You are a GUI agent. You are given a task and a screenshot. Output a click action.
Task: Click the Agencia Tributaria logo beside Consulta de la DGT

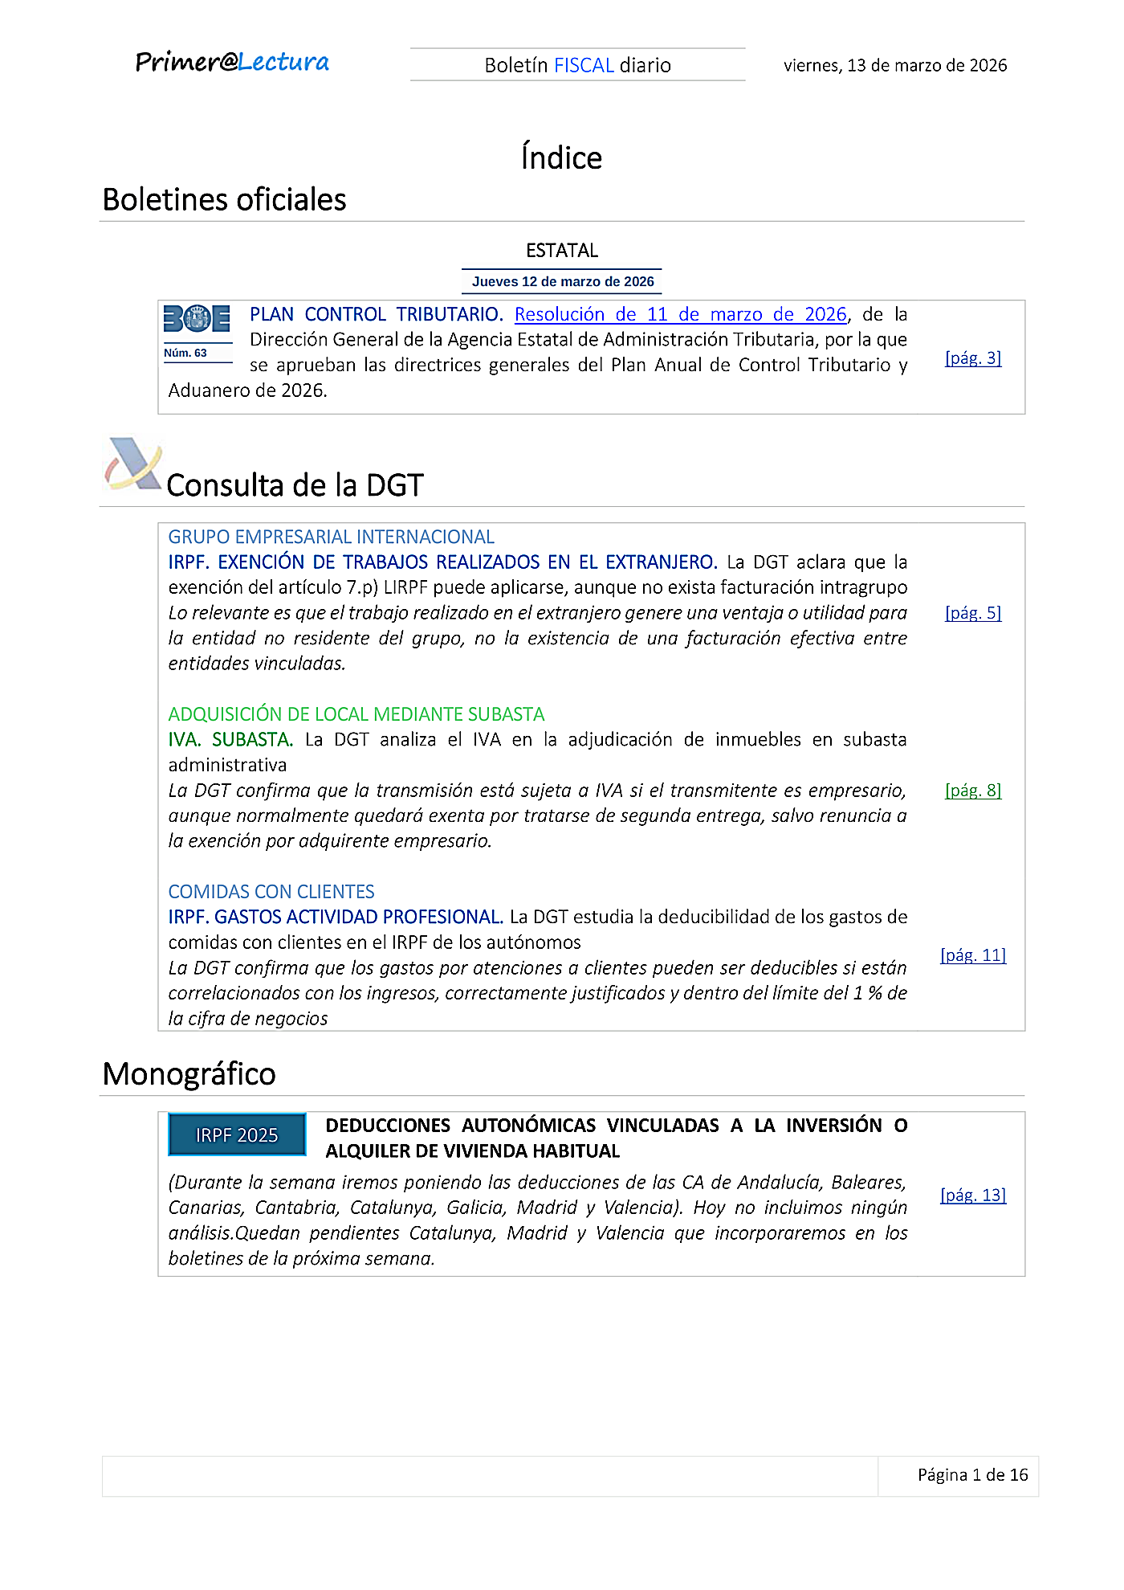tap(132, 464)
